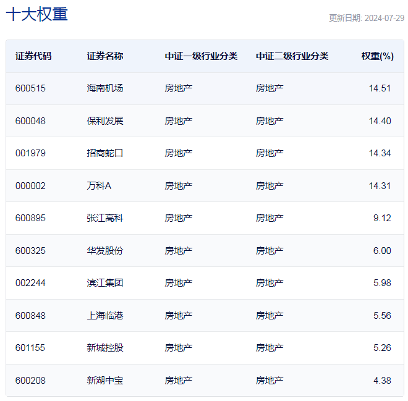Click the 中证一级行业分类 column header
The image size is (408, 401).
[201, 56]
